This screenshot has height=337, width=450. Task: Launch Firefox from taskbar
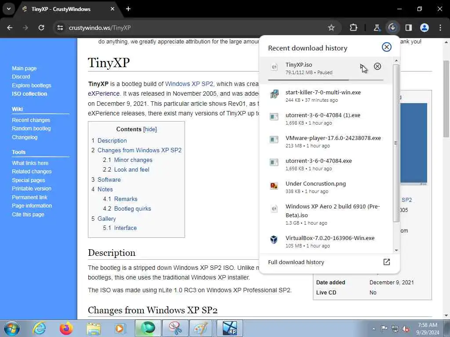(x=66, y=328)
